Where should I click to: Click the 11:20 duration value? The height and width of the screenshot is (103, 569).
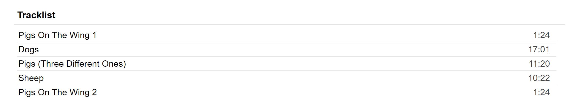click(x=539, y=64)
